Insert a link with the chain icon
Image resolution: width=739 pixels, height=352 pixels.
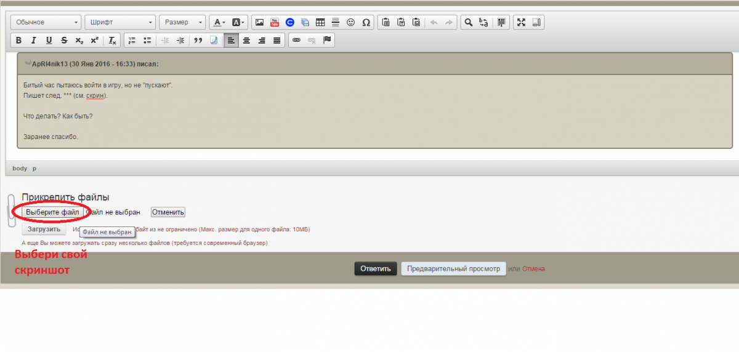tap(296, 41)
